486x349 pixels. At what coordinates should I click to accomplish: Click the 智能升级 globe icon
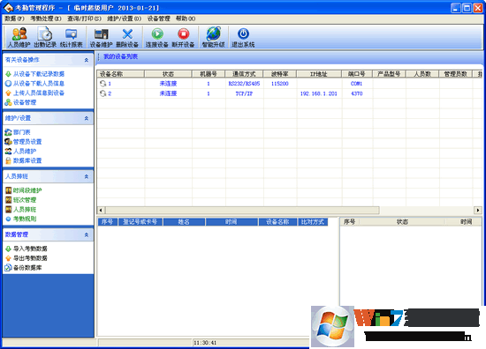[213, 33]
